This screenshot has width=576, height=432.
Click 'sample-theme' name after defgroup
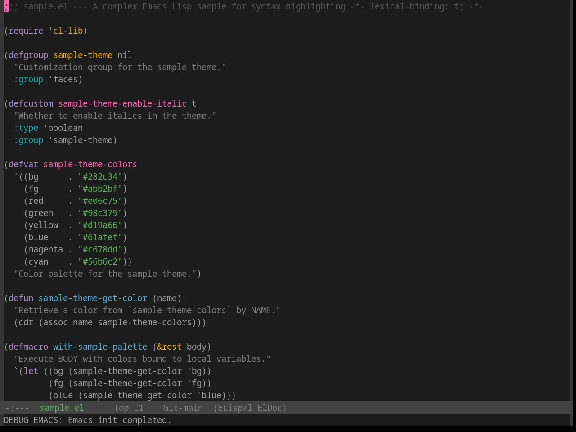pyautogui.click(x=83, y=55)
